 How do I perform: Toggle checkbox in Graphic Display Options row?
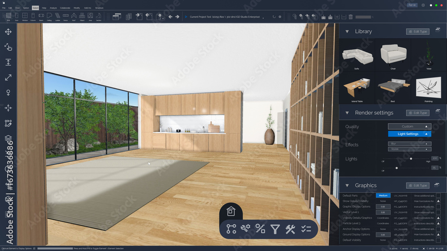438,207
